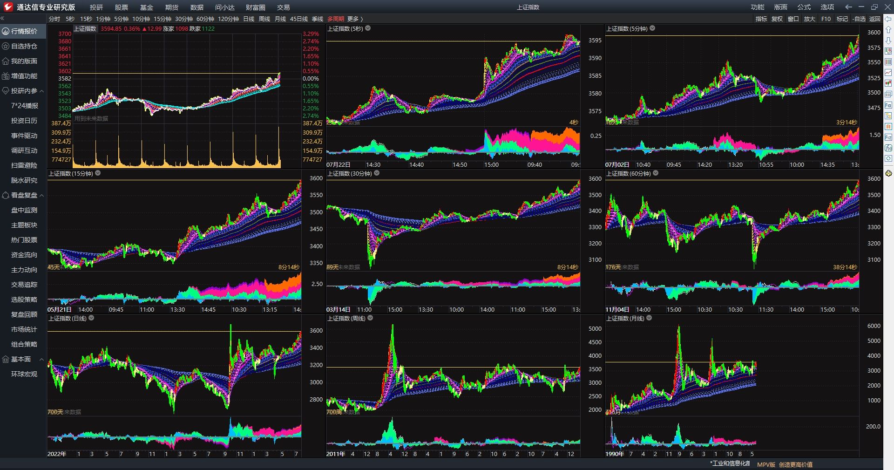This screenshot has height=470, width=894.
Task: Click the gold flower icon in right toolbar
Action: [x=888, y=173]
